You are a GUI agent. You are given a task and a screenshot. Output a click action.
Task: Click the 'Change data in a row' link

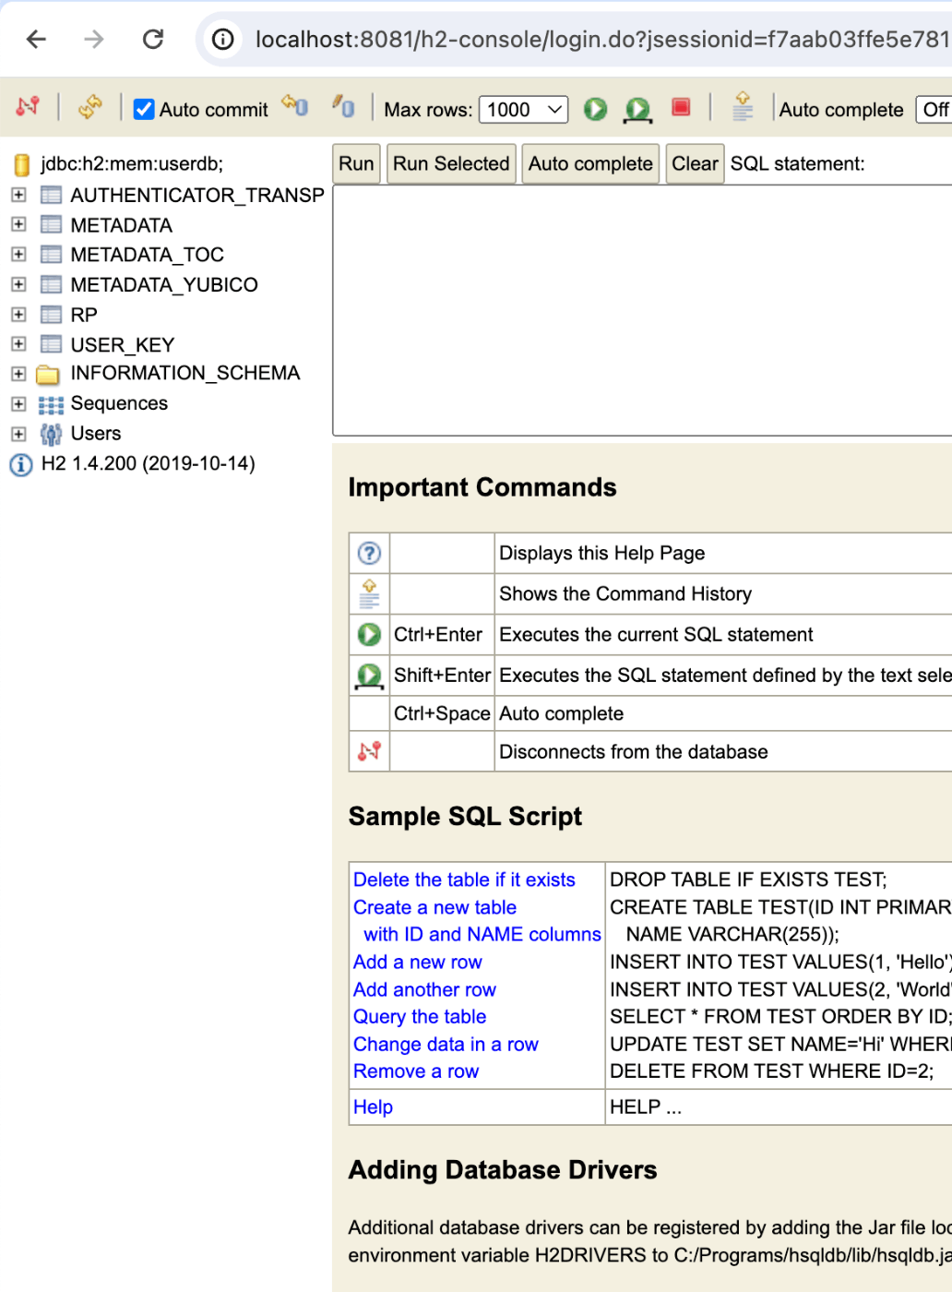point(446,1044)
